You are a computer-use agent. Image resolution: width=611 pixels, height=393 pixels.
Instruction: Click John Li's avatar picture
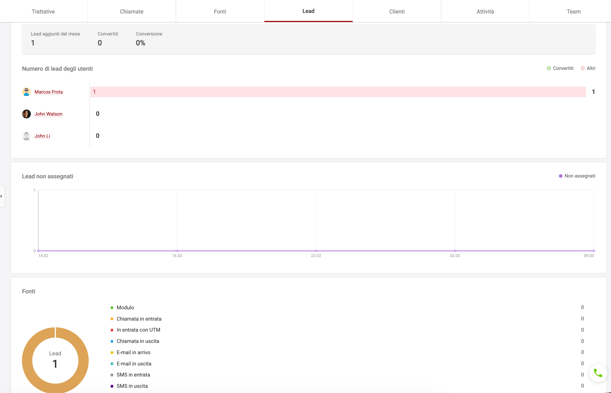point(26,136)
